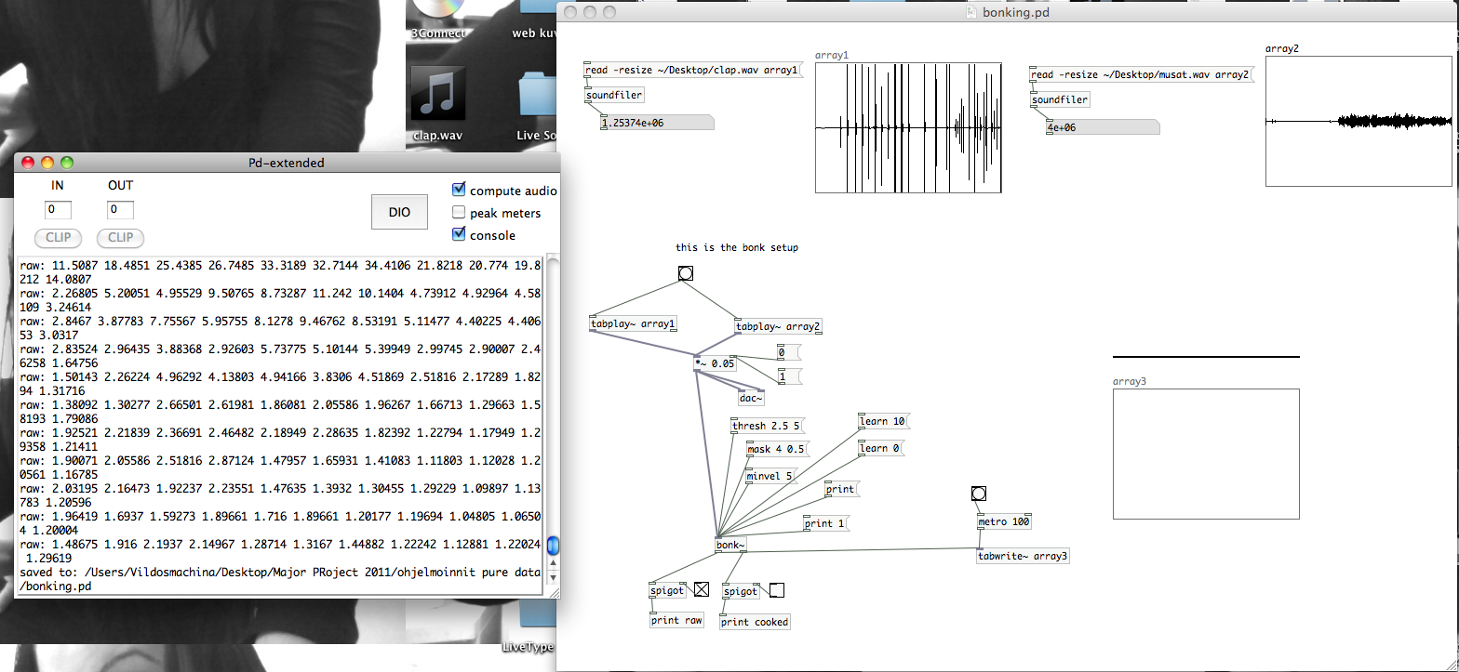1459x672 pixels.
Task: Click the array1 waveform graph
Action: (908, 127)
